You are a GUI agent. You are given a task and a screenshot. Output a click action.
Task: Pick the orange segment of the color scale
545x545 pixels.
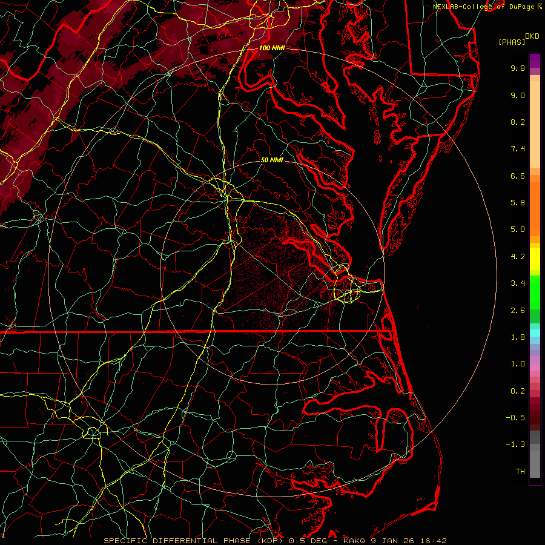pyautogui.click(x=535, y=208)
